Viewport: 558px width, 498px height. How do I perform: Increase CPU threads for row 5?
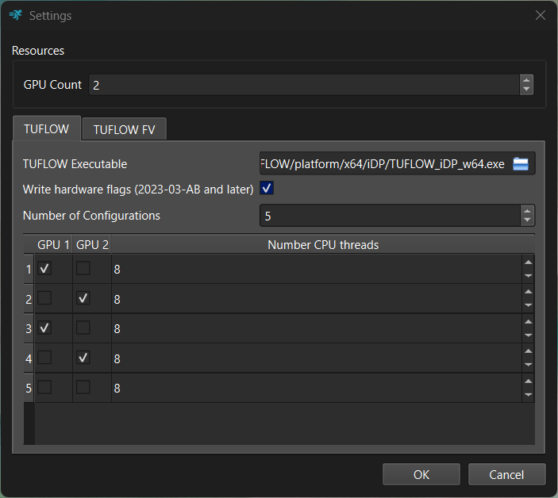pos(528,381)
